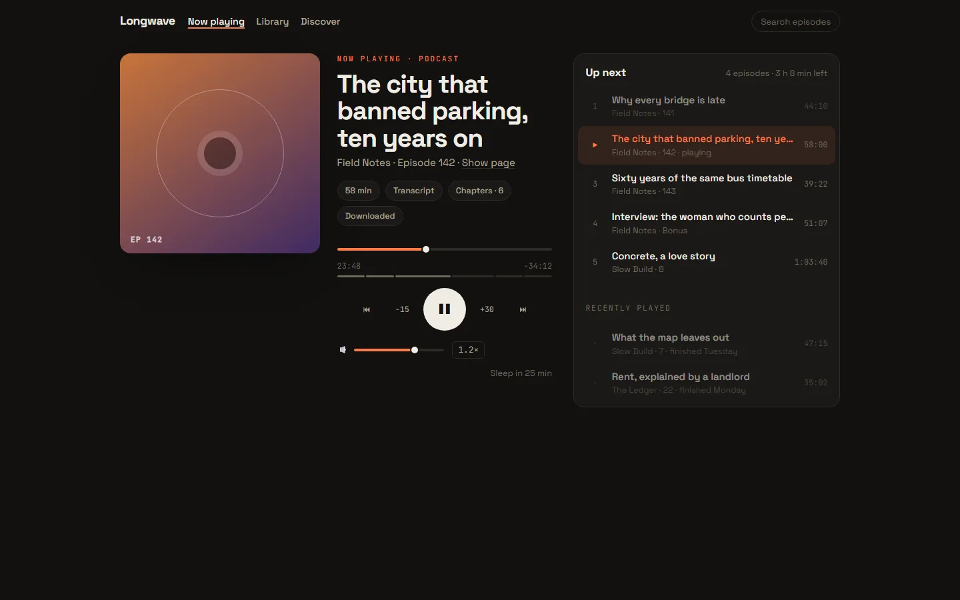The image size is (960, 600).
Task: Go to the Discover tab
Action: 320,21
